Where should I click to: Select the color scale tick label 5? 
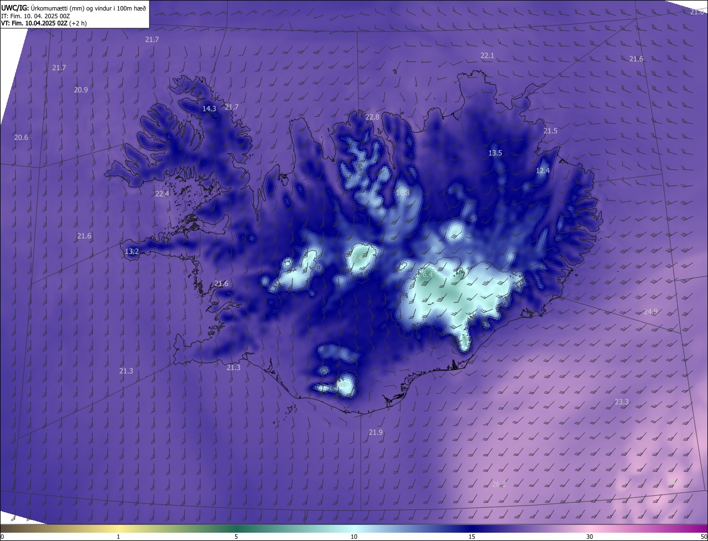click(x=236, y=537)
